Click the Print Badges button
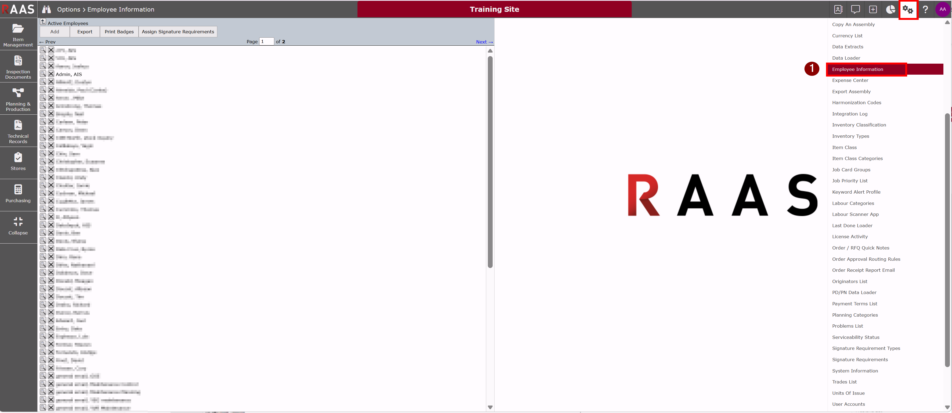The height and width of the screenshot is (413, 952). [x=119, y=32]
